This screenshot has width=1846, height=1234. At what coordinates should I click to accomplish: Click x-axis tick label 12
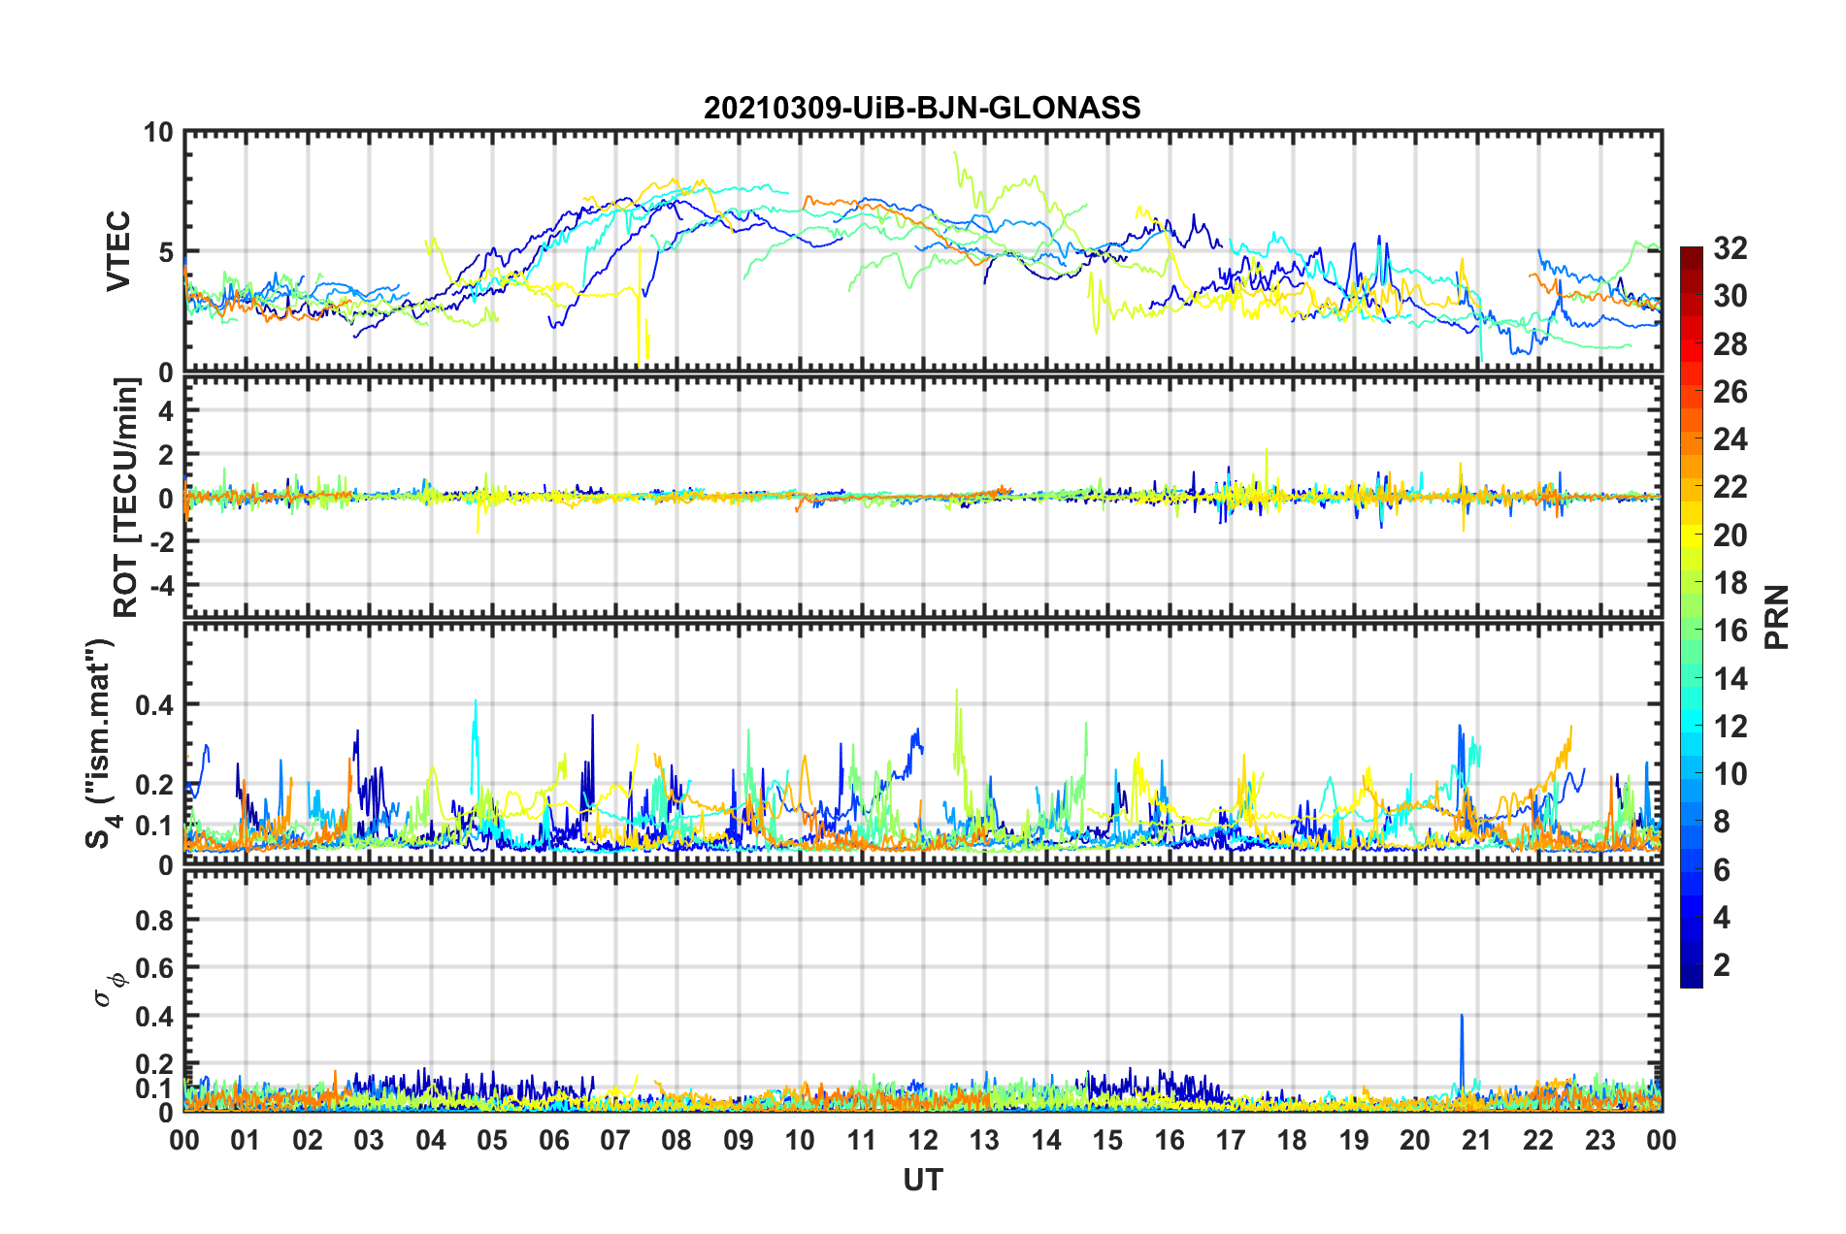(922, 1140)
